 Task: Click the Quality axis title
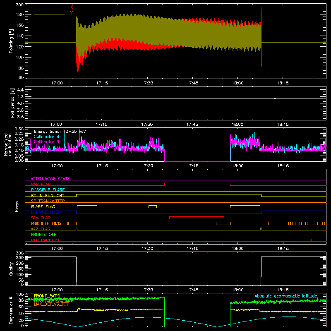tap(11, 269)
